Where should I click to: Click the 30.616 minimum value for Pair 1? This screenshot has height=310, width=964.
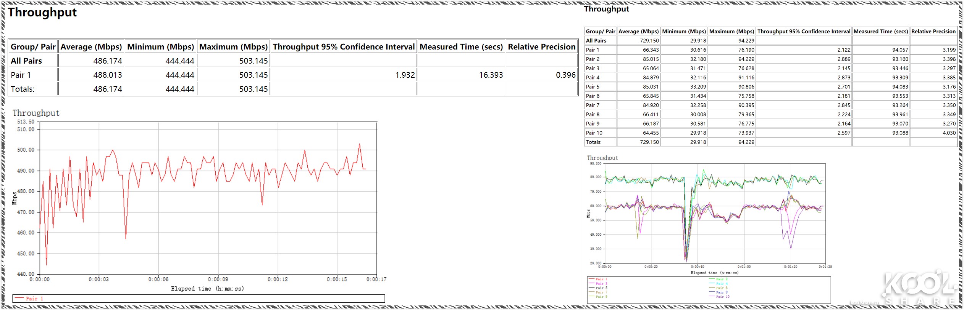(x=698, y=50)
